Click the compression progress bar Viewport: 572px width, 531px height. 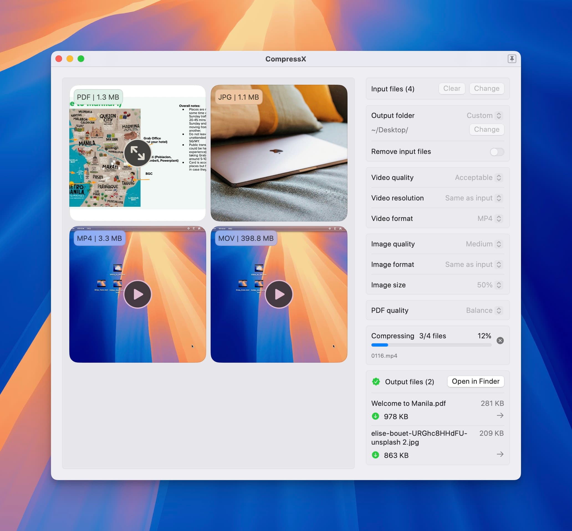click(x=431, y=345)
